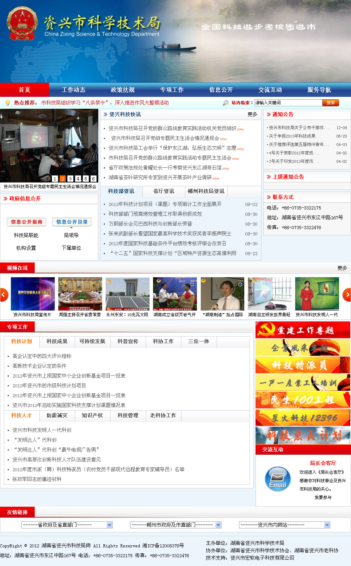Image resolution: width=351 pixels, height=566 pixels.
Task: Open notice 关于申报2013年科技成果
Action: (295, 136)
